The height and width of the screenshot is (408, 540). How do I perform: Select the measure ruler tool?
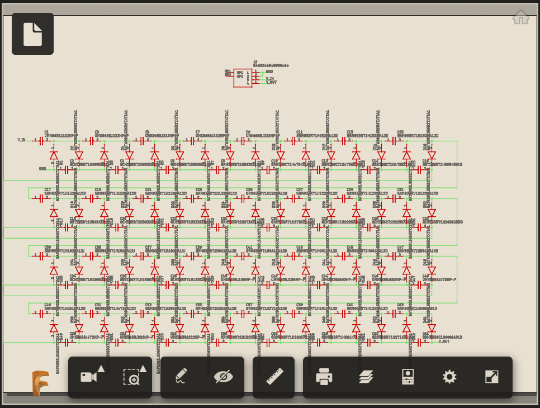(274, 376)
